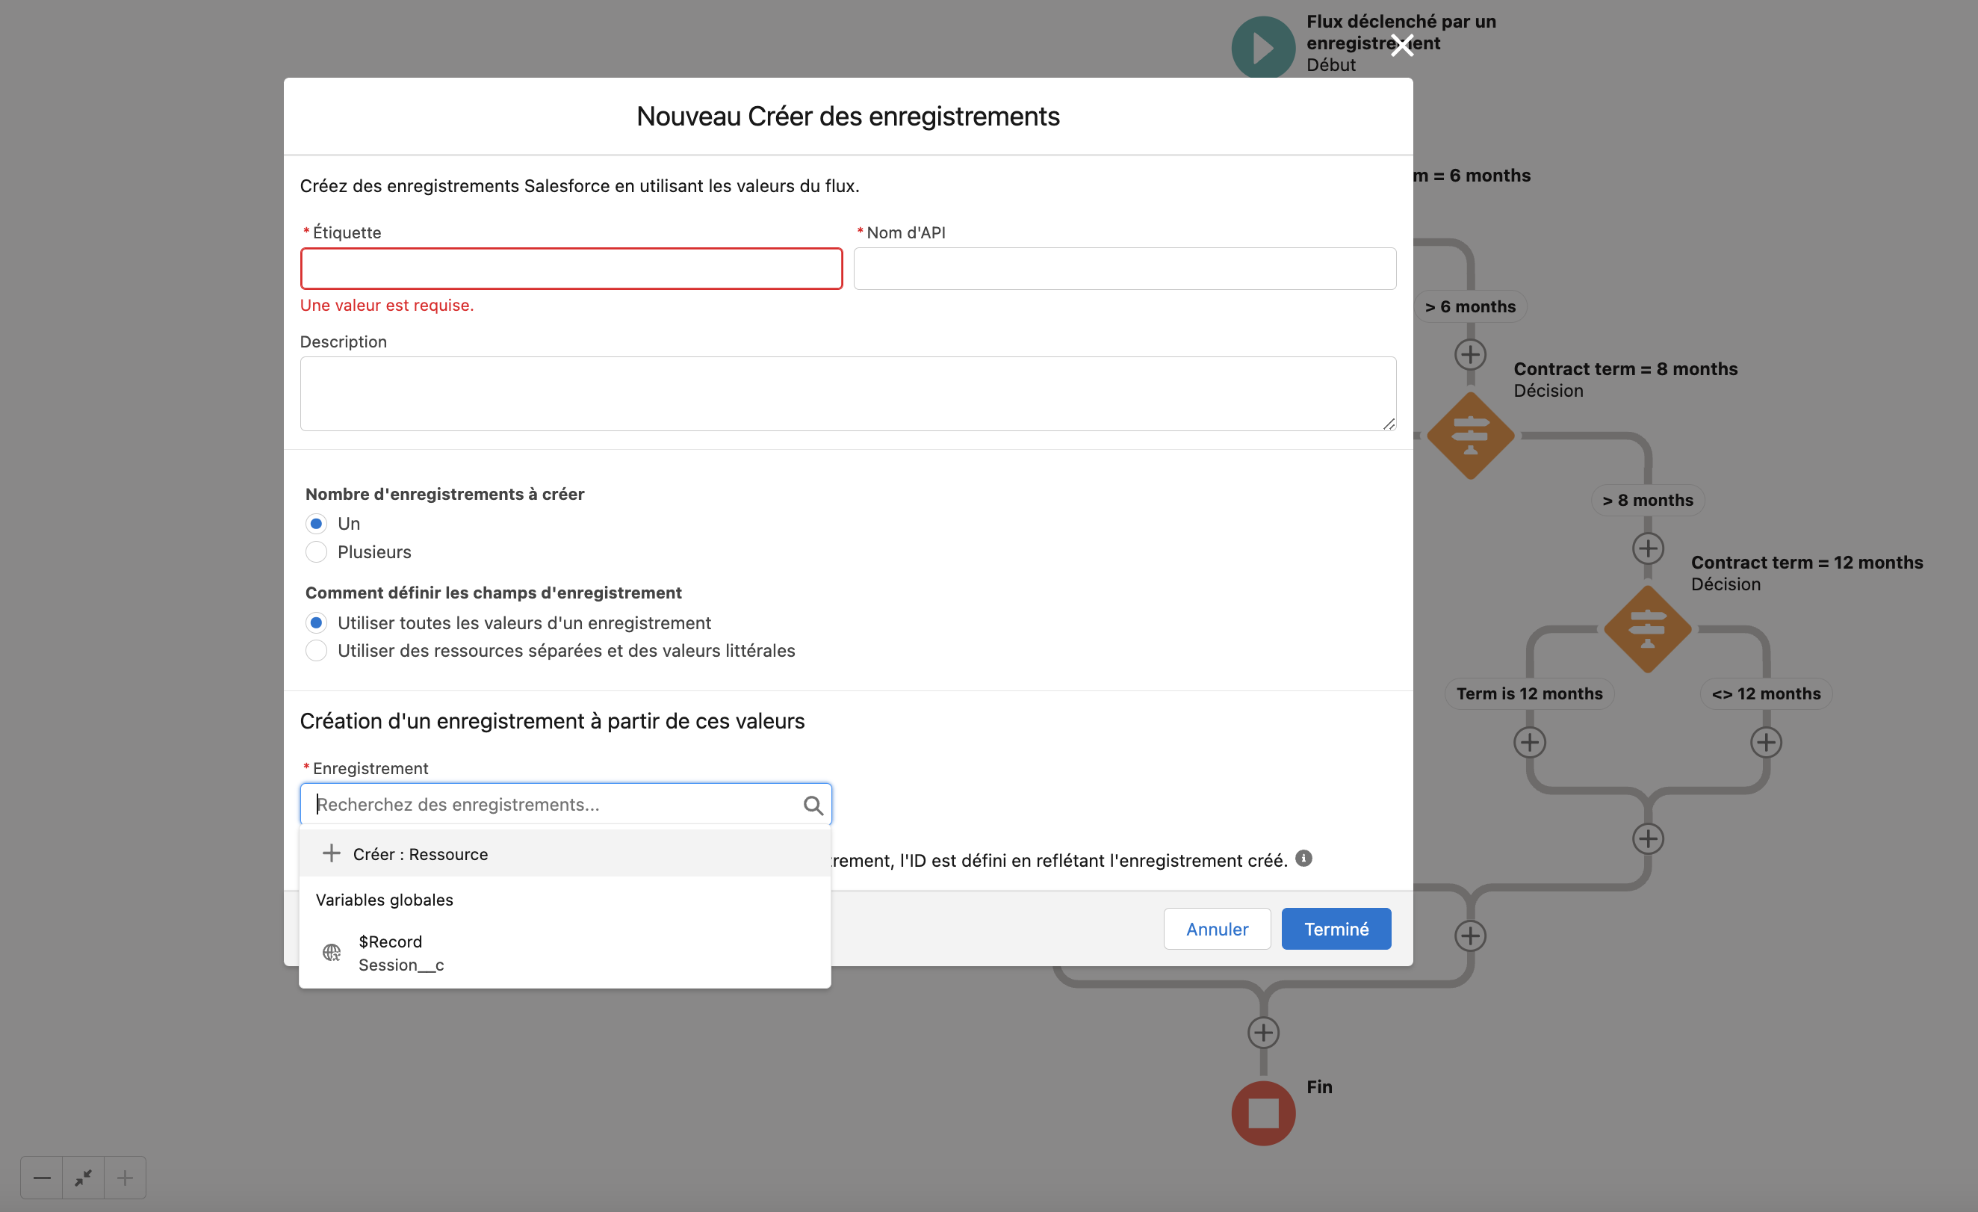Open the Enregistrement search combobox

pyautogui.click(x=554, y=805)
